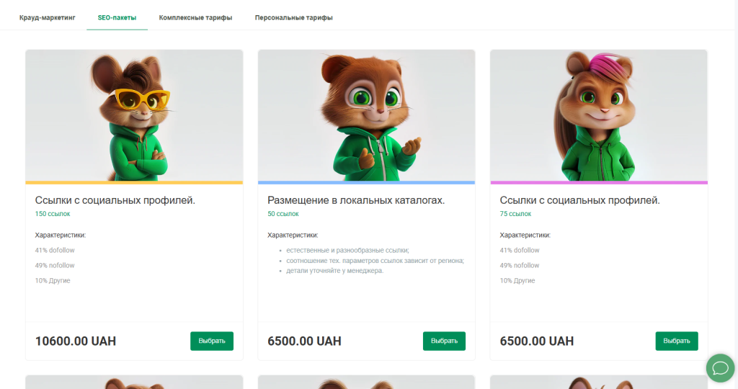
Task: Click the pink stripe under third card image
Action: 598,183
